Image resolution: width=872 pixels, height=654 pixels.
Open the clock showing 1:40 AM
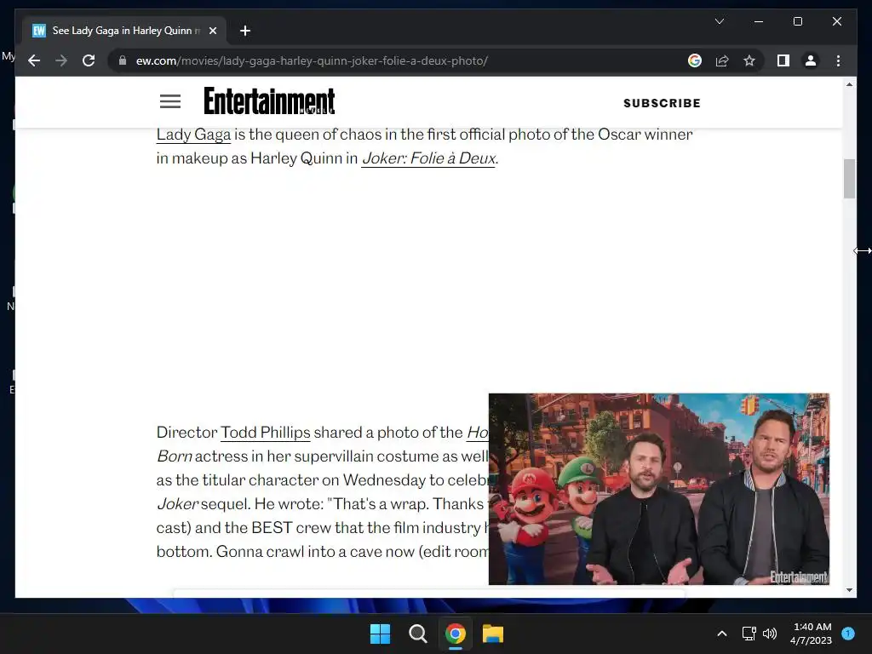[x=812, y=634]
